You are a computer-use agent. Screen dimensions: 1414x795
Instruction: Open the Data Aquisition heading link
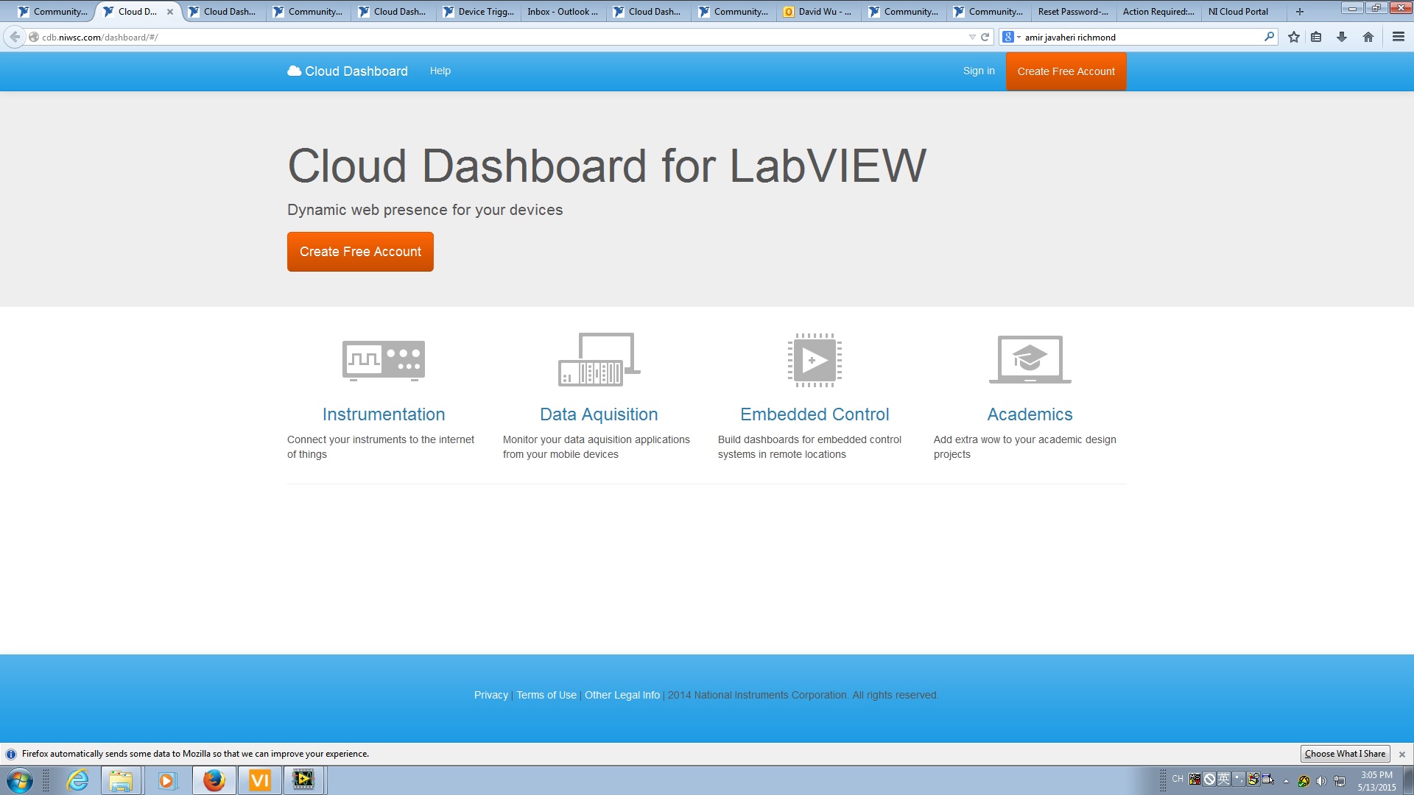(599, 414)
